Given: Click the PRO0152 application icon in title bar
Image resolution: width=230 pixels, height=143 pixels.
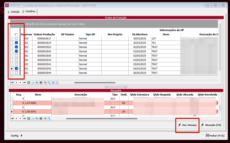Looking at the screenshot, I should tap(7, 5).
